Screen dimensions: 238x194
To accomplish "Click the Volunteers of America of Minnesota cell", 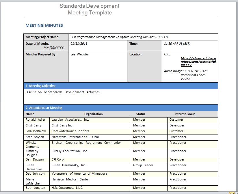I will tap(79, 174).
